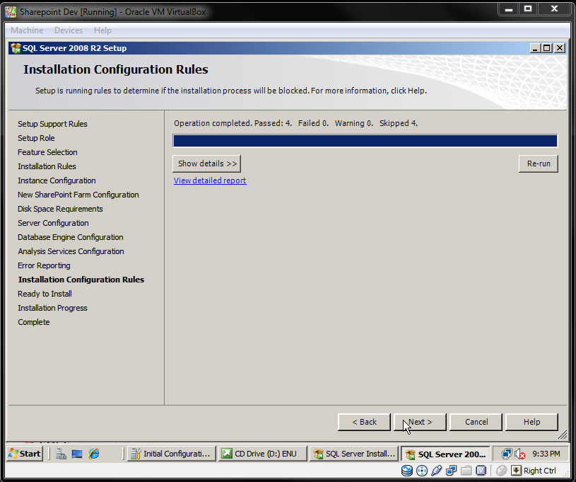Screen dimensions: 576x482
Task: Click the rules progress bar
Action: point(365,141)
